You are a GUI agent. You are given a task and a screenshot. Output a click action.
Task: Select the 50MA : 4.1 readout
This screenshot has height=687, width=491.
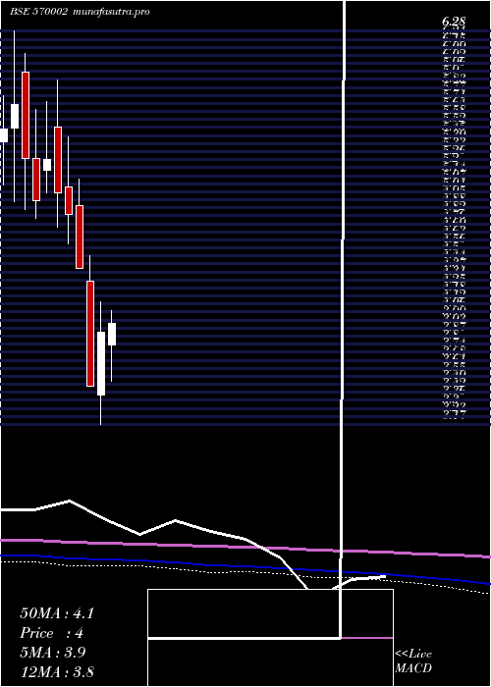[x=57, y=613]
